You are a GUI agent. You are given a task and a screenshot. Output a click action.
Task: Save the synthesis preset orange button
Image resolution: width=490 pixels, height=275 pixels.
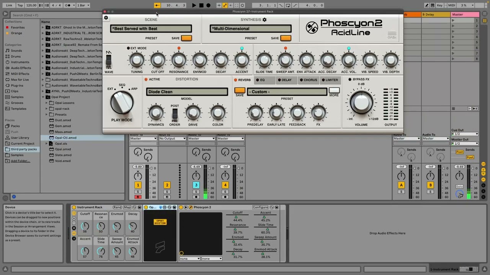286,38
